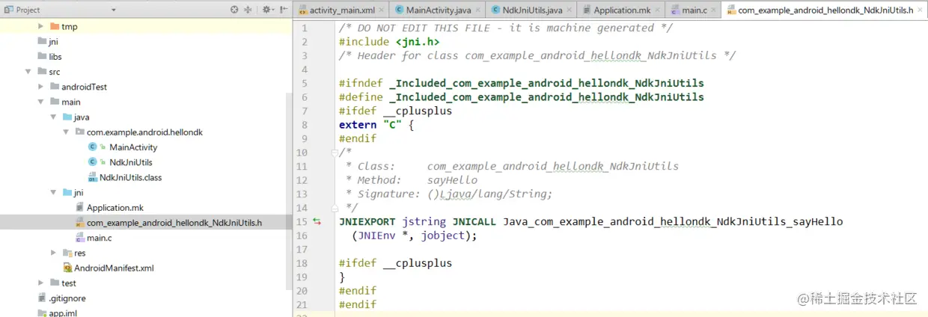Image resolution: width=928 pixels, height=317 pixels.
Task: Select the com_example_android_hellondk_NdkJniUtils.h tab
Action: coord(825,10)
